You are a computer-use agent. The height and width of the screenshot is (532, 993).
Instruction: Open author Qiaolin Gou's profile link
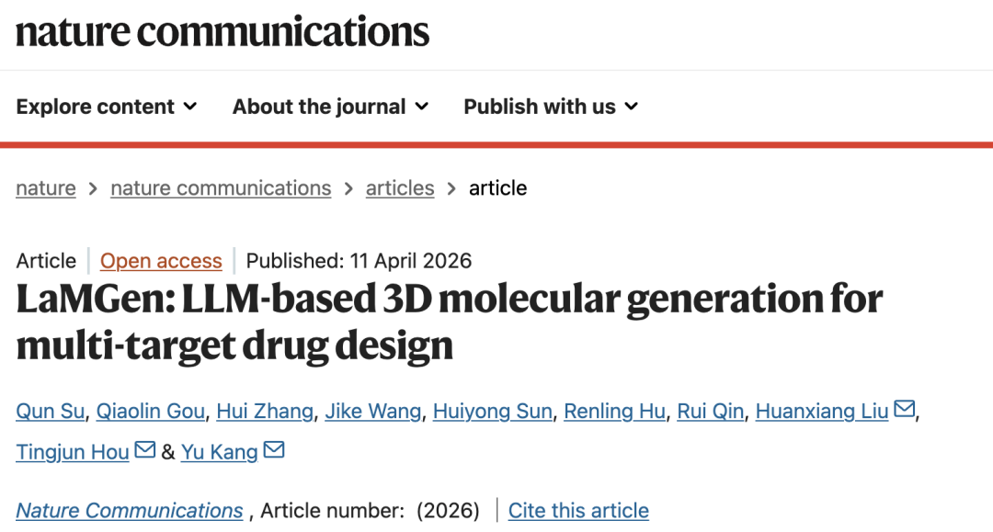tap(151, 411)
